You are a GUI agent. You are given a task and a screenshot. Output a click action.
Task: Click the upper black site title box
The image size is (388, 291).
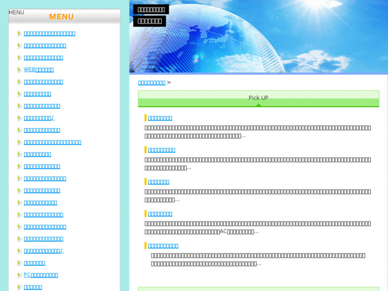151,10
